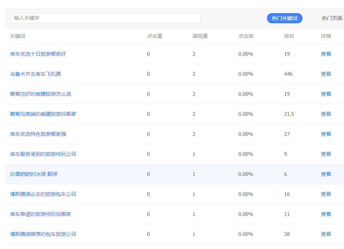Click ranking value 446

(288, 74)
